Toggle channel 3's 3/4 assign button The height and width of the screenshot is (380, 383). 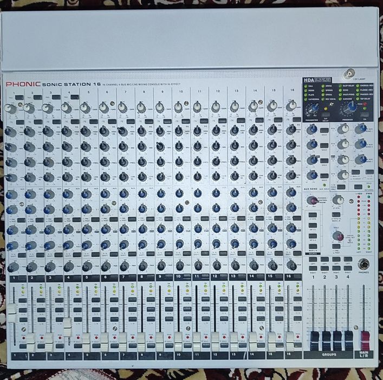[59, 310]
